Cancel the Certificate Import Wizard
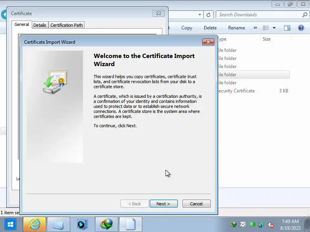Screen dimensions: 310x232 pyautogui.click(x=196, y=204)
